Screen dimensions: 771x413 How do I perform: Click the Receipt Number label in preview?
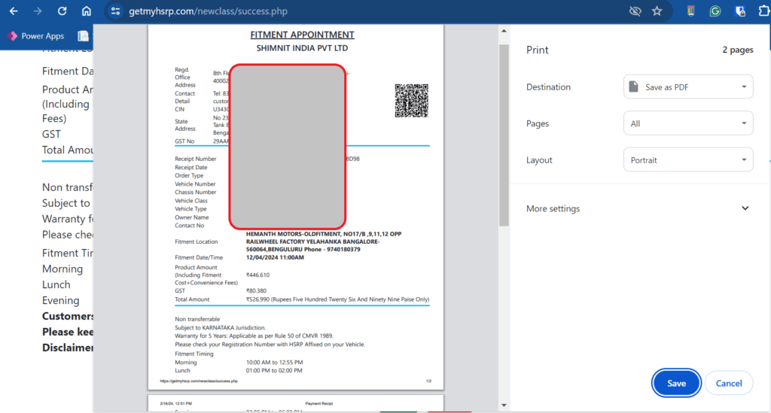click(x=195, y=159)
